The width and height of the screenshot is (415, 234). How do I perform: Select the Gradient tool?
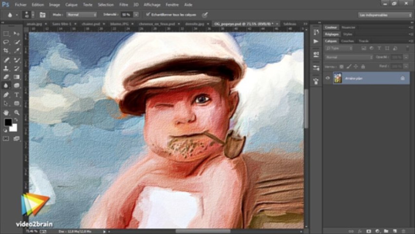17,77
